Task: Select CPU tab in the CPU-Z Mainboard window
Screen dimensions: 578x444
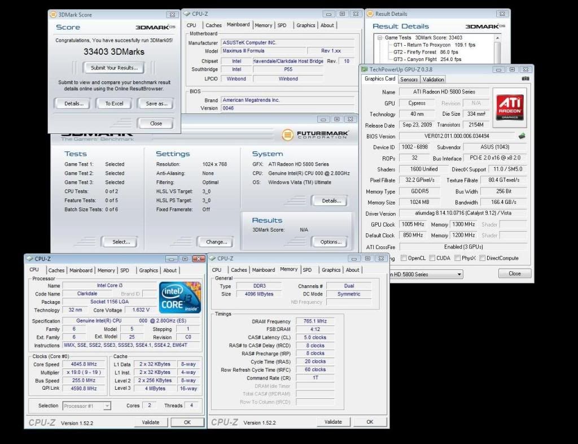Action: point(191,25)
